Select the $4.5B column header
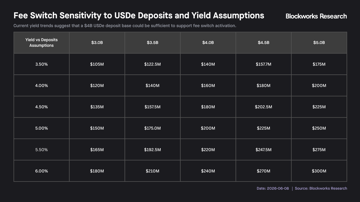 point(263,42)
